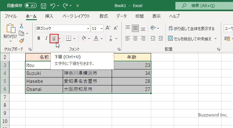Screen dimensions: 233x128
Task: Toggle Underline (U) button
Action: pos(54,38)
